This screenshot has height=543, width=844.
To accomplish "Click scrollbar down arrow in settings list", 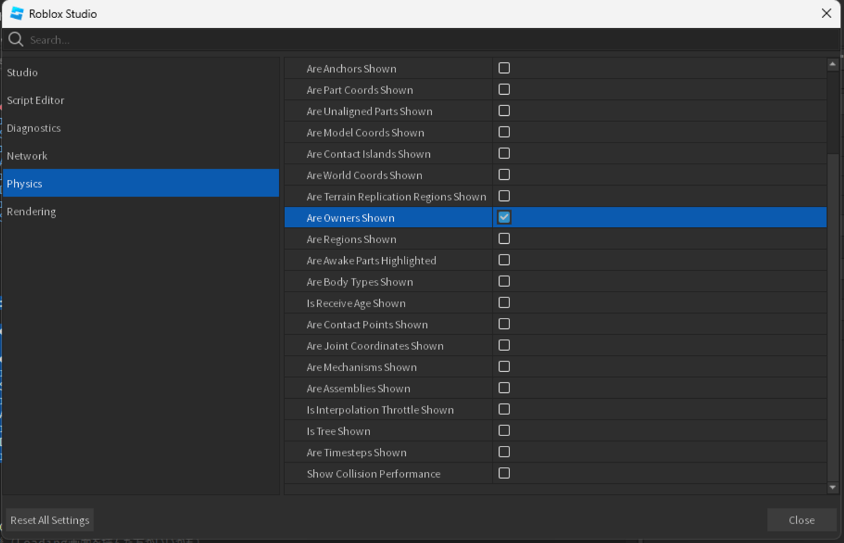I will tap(833, 487).
